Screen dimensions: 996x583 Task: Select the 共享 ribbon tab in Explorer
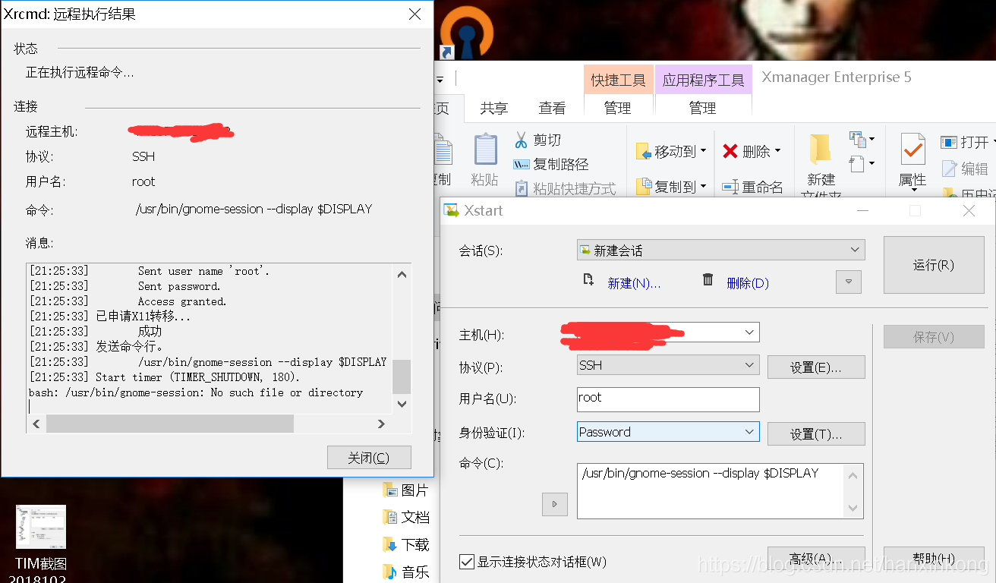[x=494, y=109]
